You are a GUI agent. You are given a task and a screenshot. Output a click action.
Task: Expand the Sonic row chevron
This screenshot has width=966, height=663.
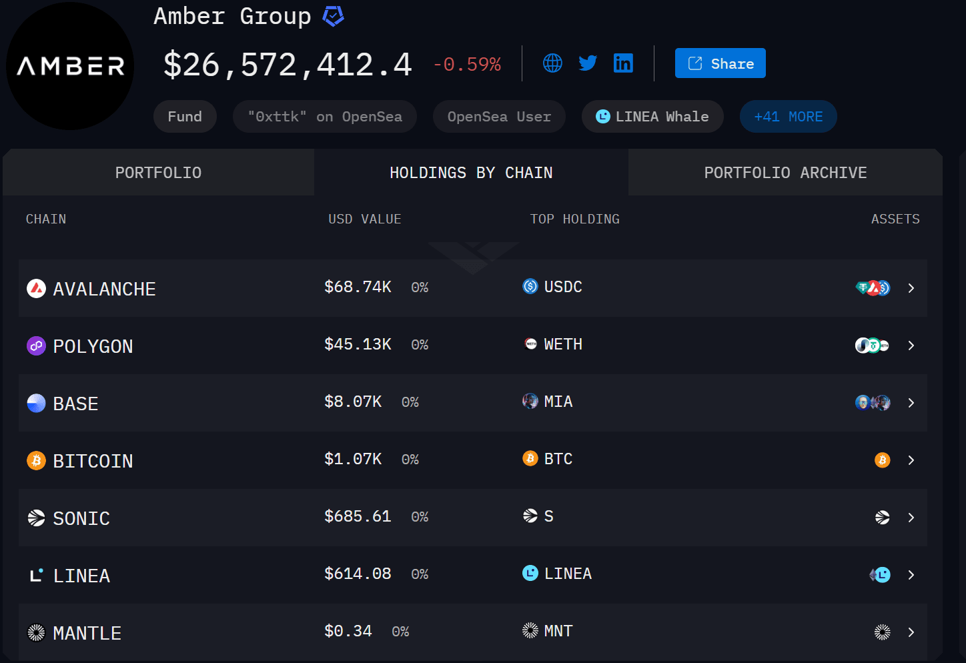point(911,518)
